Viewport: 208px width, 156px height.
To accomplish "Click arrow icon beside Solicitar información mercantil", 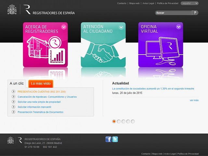I will coord(13,107).
